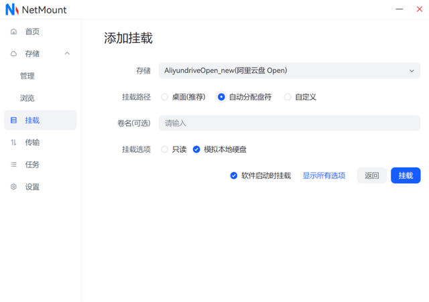Screen dimensions: 429x302
Task: Select the 桌面(推荐) mount path radio
Action: tap(164, 97)
